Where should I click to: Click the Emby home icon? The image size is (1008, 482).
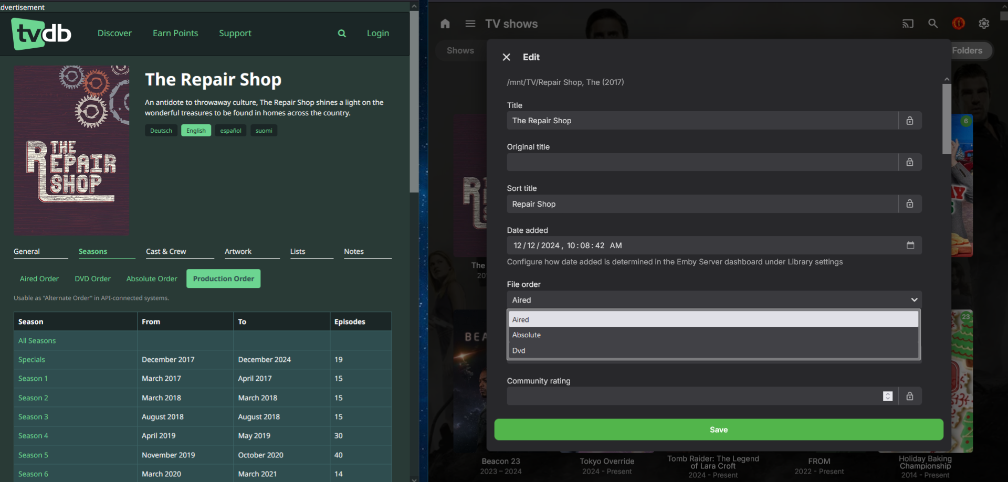point(445,24)
